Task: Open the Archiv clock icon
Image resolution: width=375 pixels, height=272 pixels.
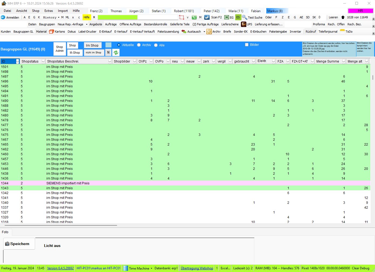Action: (x=209, y=32)
